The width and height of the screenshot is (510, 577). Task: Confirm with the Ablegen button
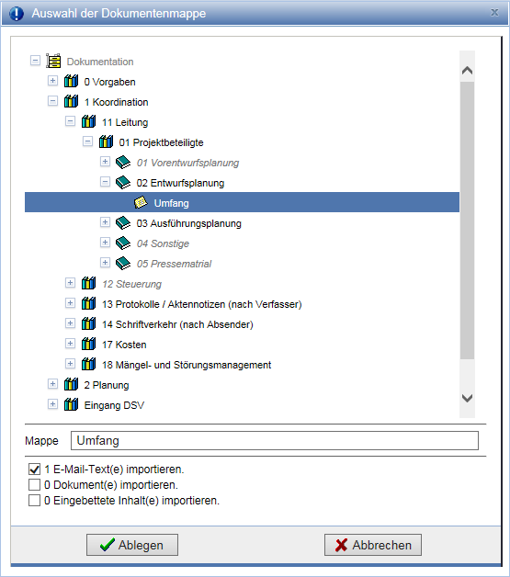pos(132,545)
